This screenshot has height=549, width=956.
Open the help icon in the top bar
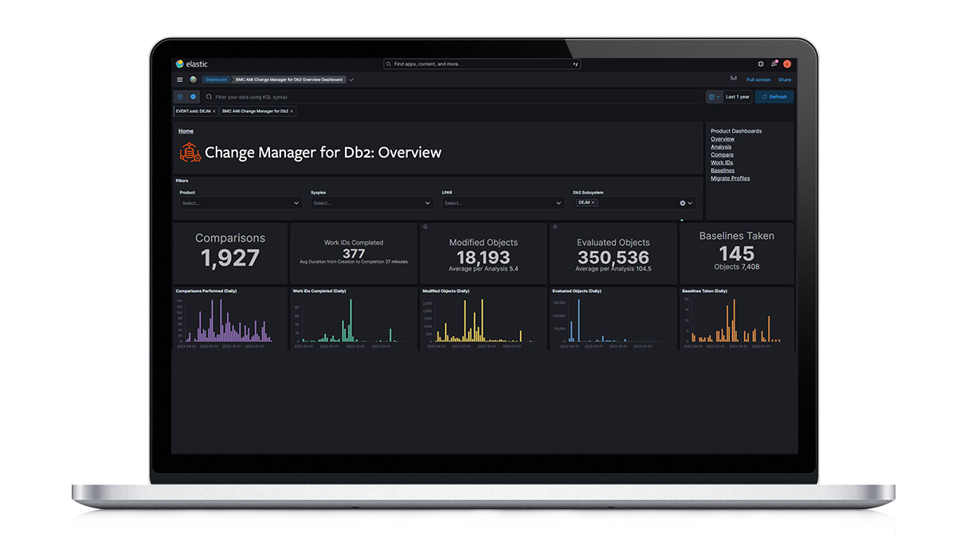(x=761, y=64)
